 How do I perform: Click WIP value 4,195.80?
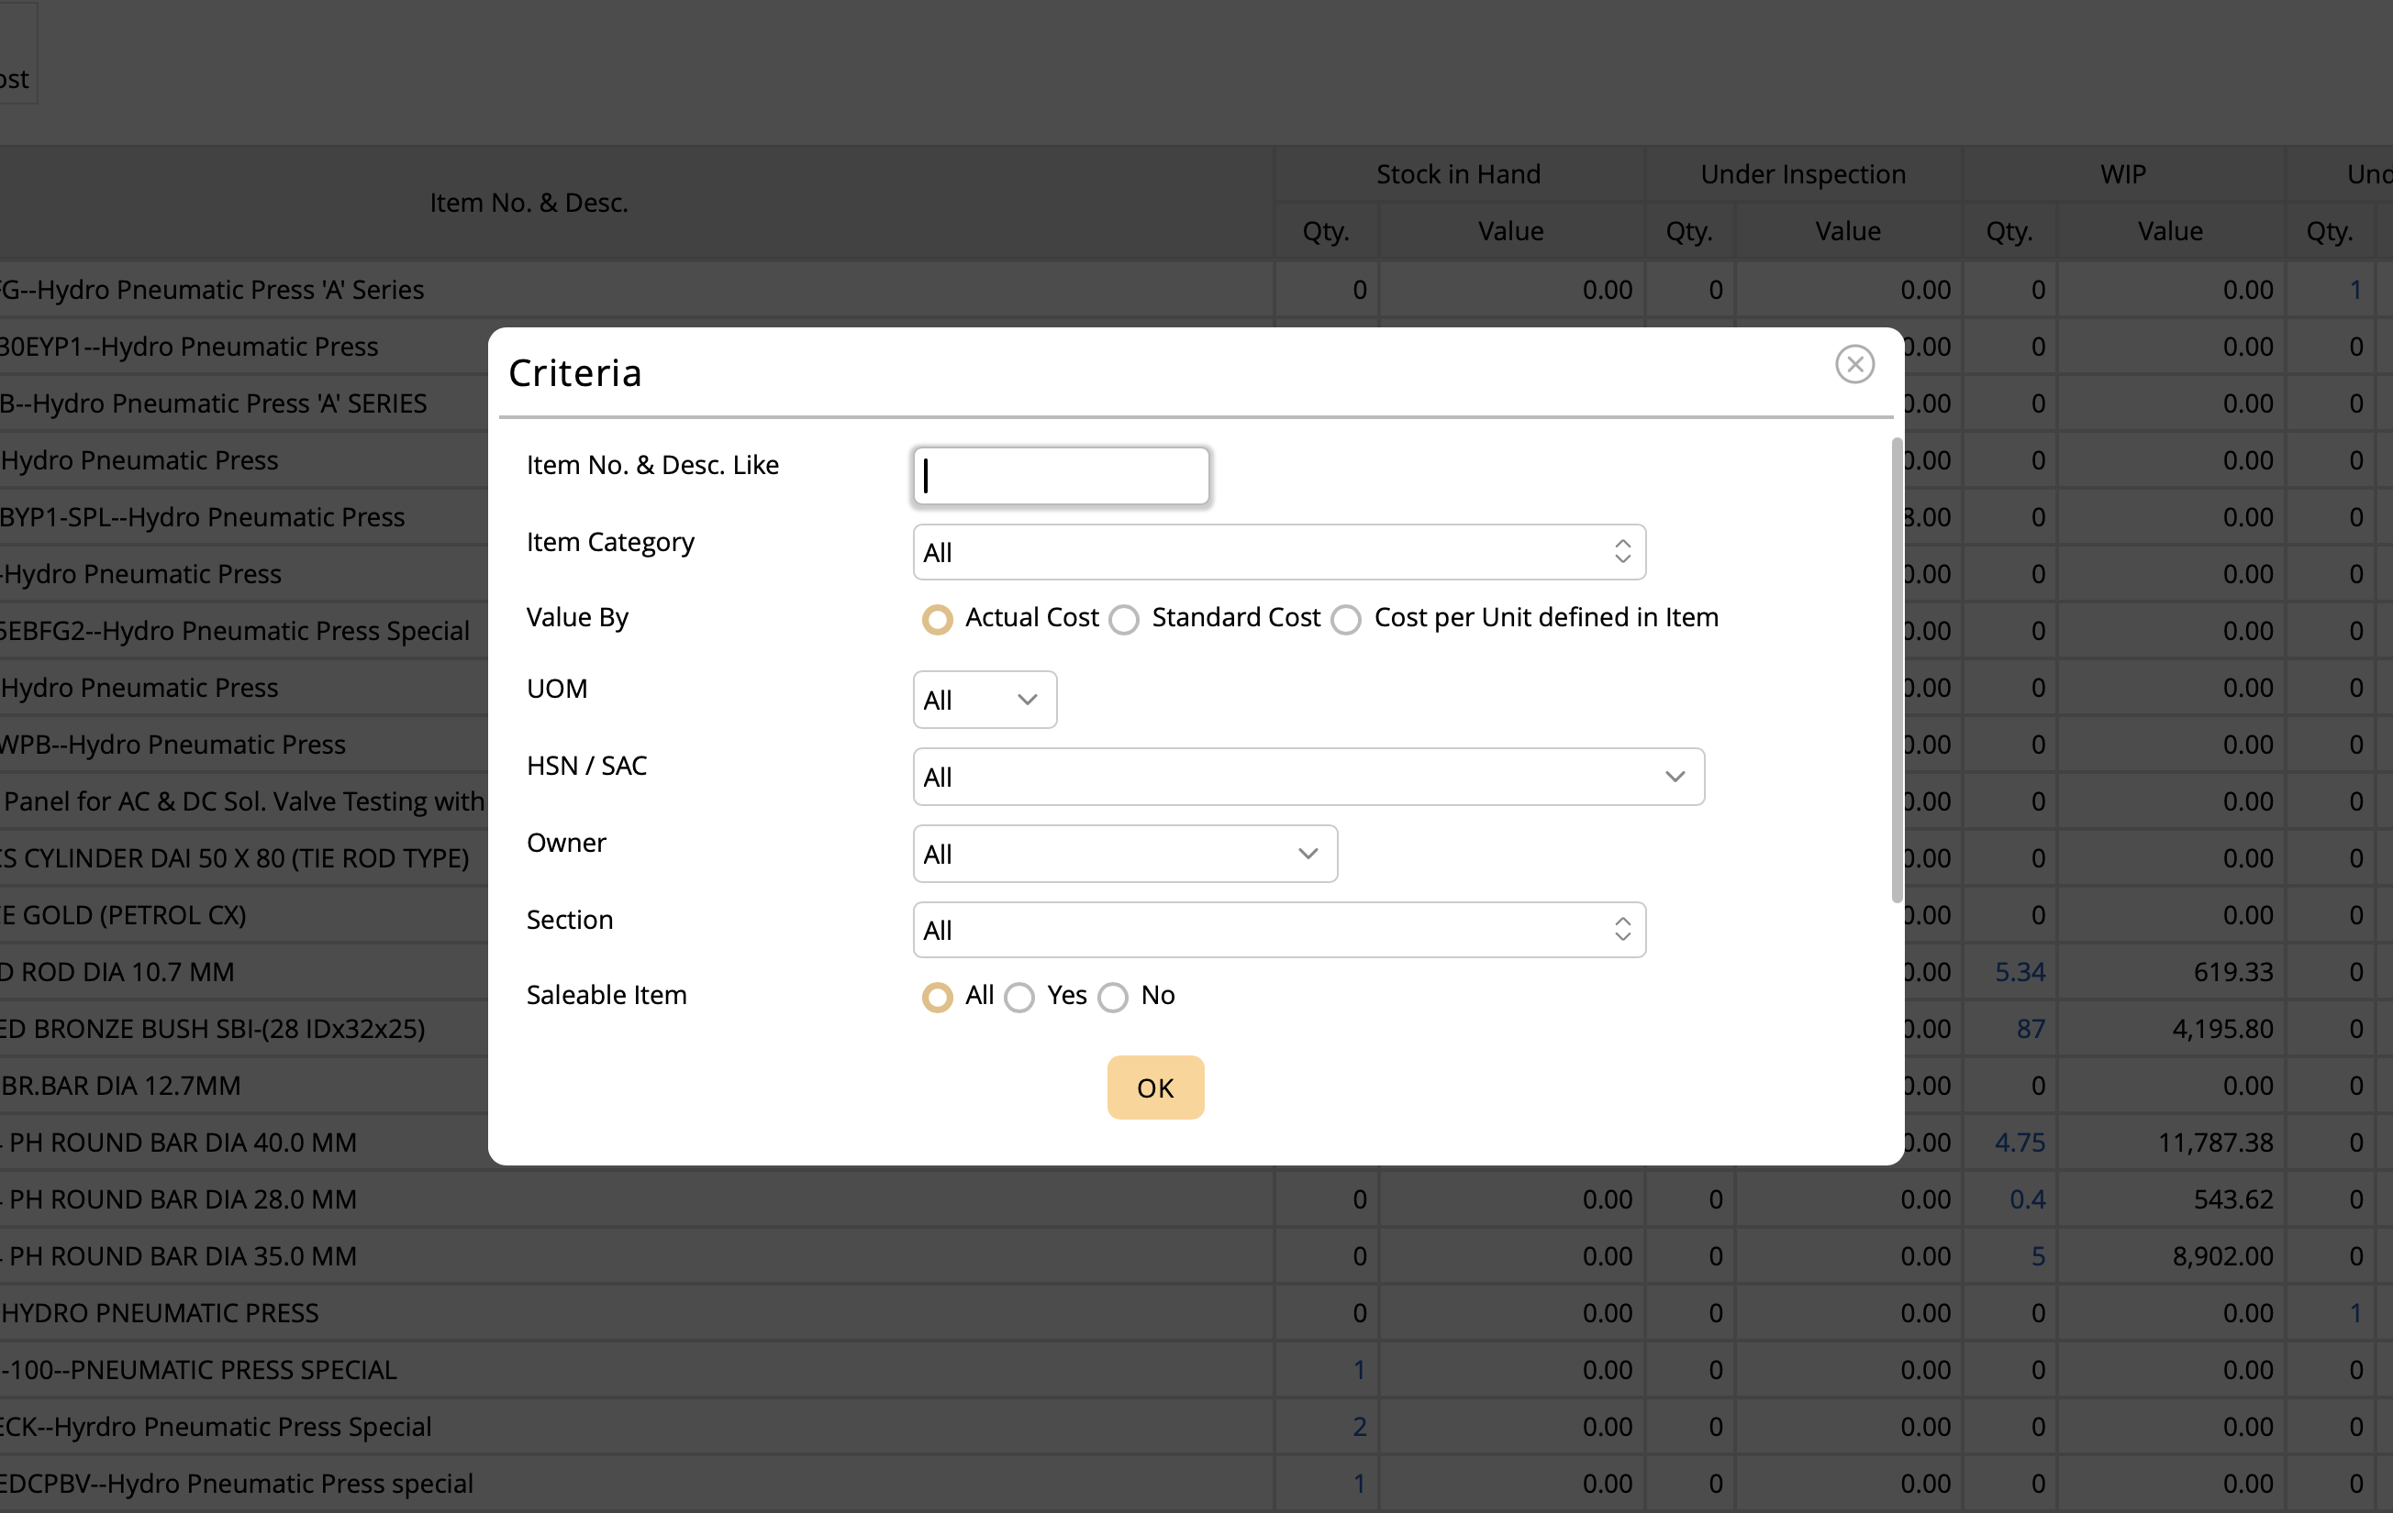[2222, 1028]
